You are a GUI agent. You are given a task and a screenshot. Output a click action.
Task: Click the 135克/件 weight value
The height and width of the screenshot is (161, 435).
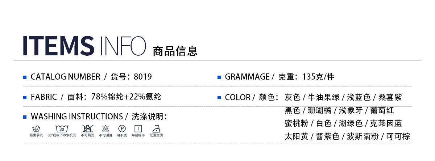point(318,77)
